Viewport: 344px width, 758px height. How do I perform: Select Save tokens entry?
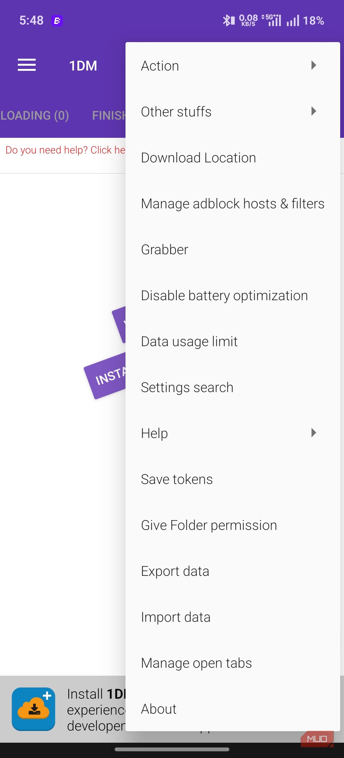click(x=233, y=479)
